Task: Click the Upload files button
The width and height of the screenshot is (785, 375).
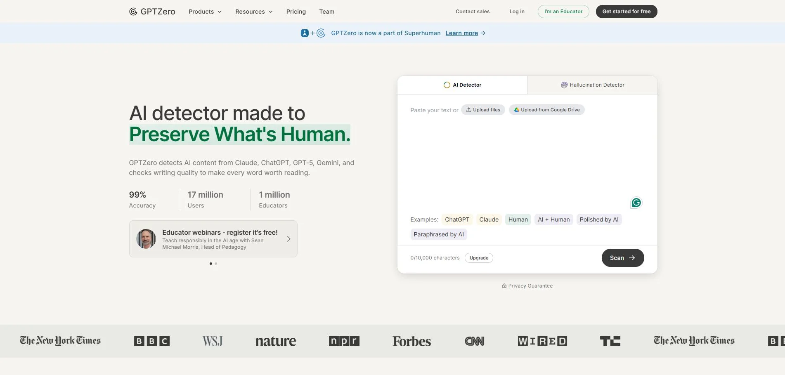Action: [x=483, y=110]
